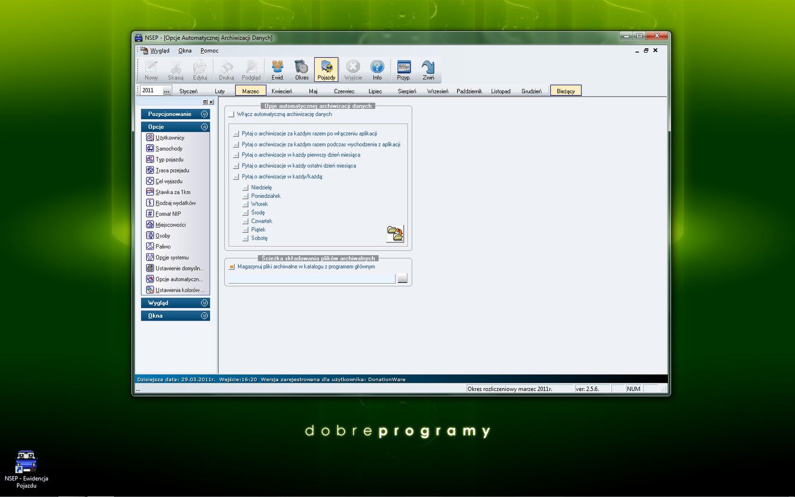Image resolution: width=795 pixels, height=497 pixels.
Task: Collapse the panel with Zwiń icon
Action: pos(428,70)
